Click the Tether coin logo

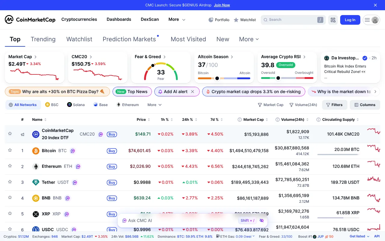(36, 182)
